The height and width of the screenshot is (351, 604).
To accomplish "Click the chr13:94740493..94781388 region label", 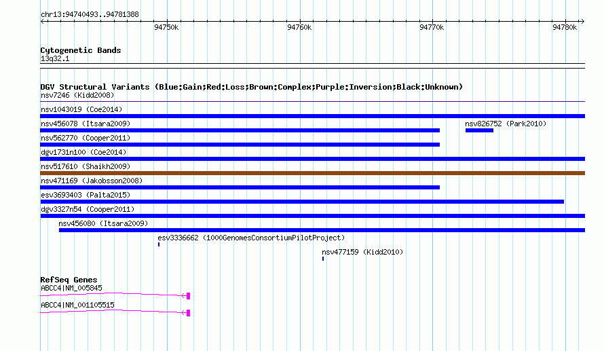I will coord(90,15).
